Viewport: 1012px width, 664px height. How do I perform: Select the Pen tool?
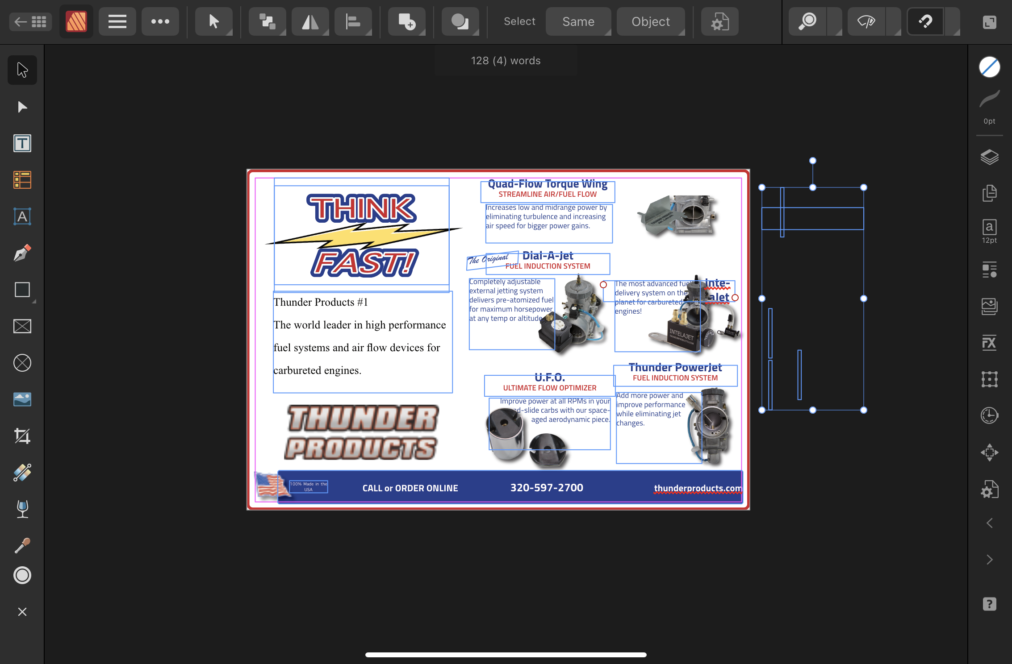(x=22, y=253)
